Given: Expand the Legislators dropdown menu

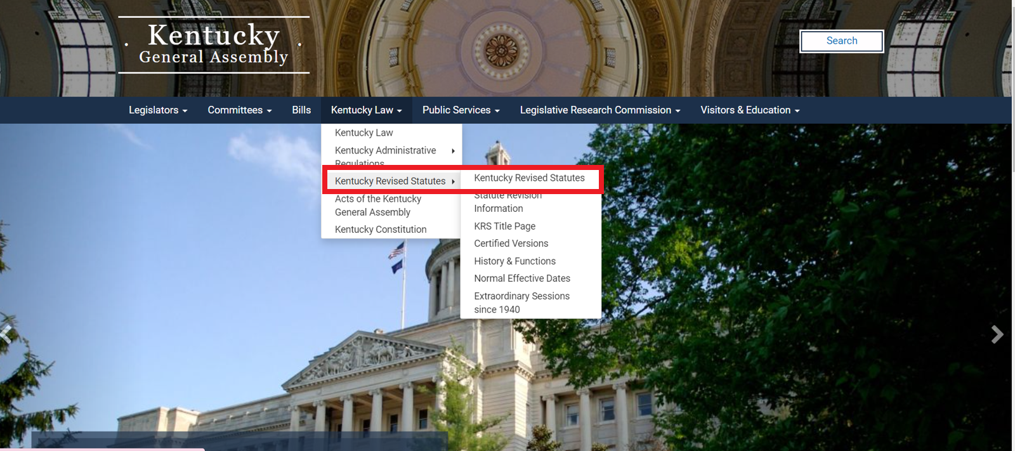Looking at the screenshot, I should coord(157,110).
